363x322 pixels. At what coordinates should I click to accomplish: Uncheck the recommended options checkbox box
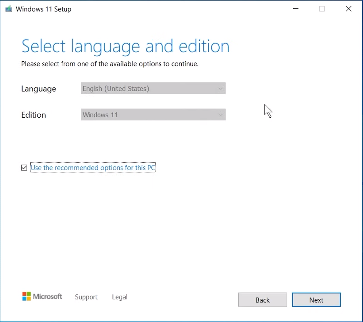(24, 168)
